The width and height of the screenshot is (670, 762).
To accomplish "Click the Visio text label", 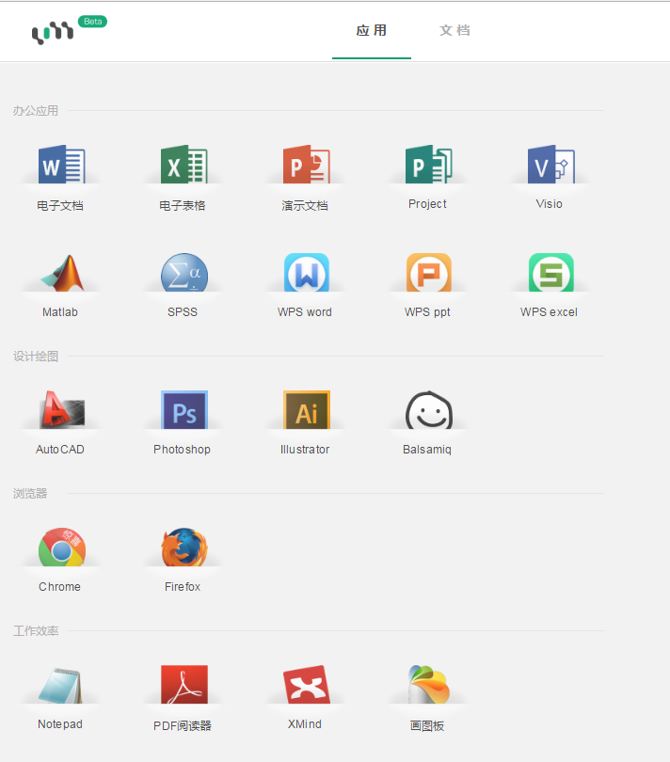I will coord(550,204).
